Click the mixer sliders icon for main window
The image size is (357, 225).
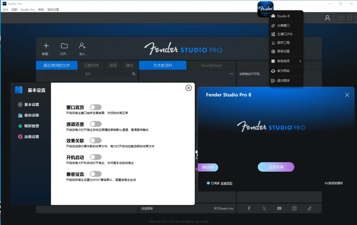point(273,34)
